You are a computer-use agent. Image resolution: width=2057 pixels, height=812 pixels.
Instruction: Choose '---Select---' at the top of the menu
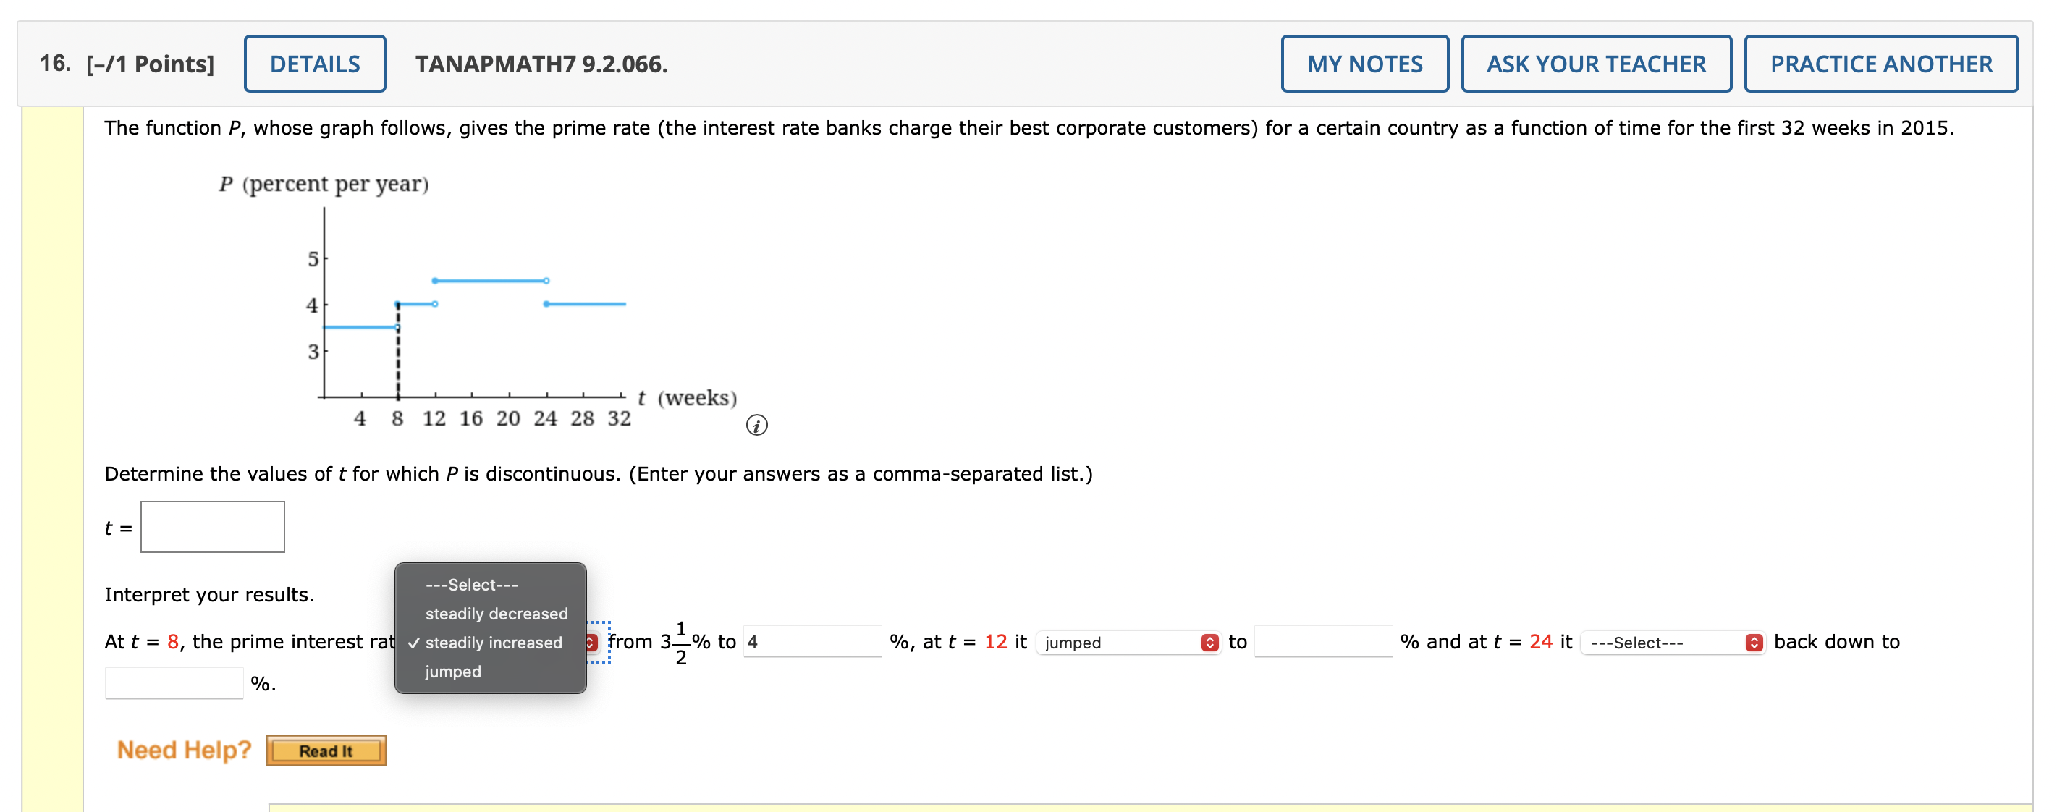tap(471, 585)
